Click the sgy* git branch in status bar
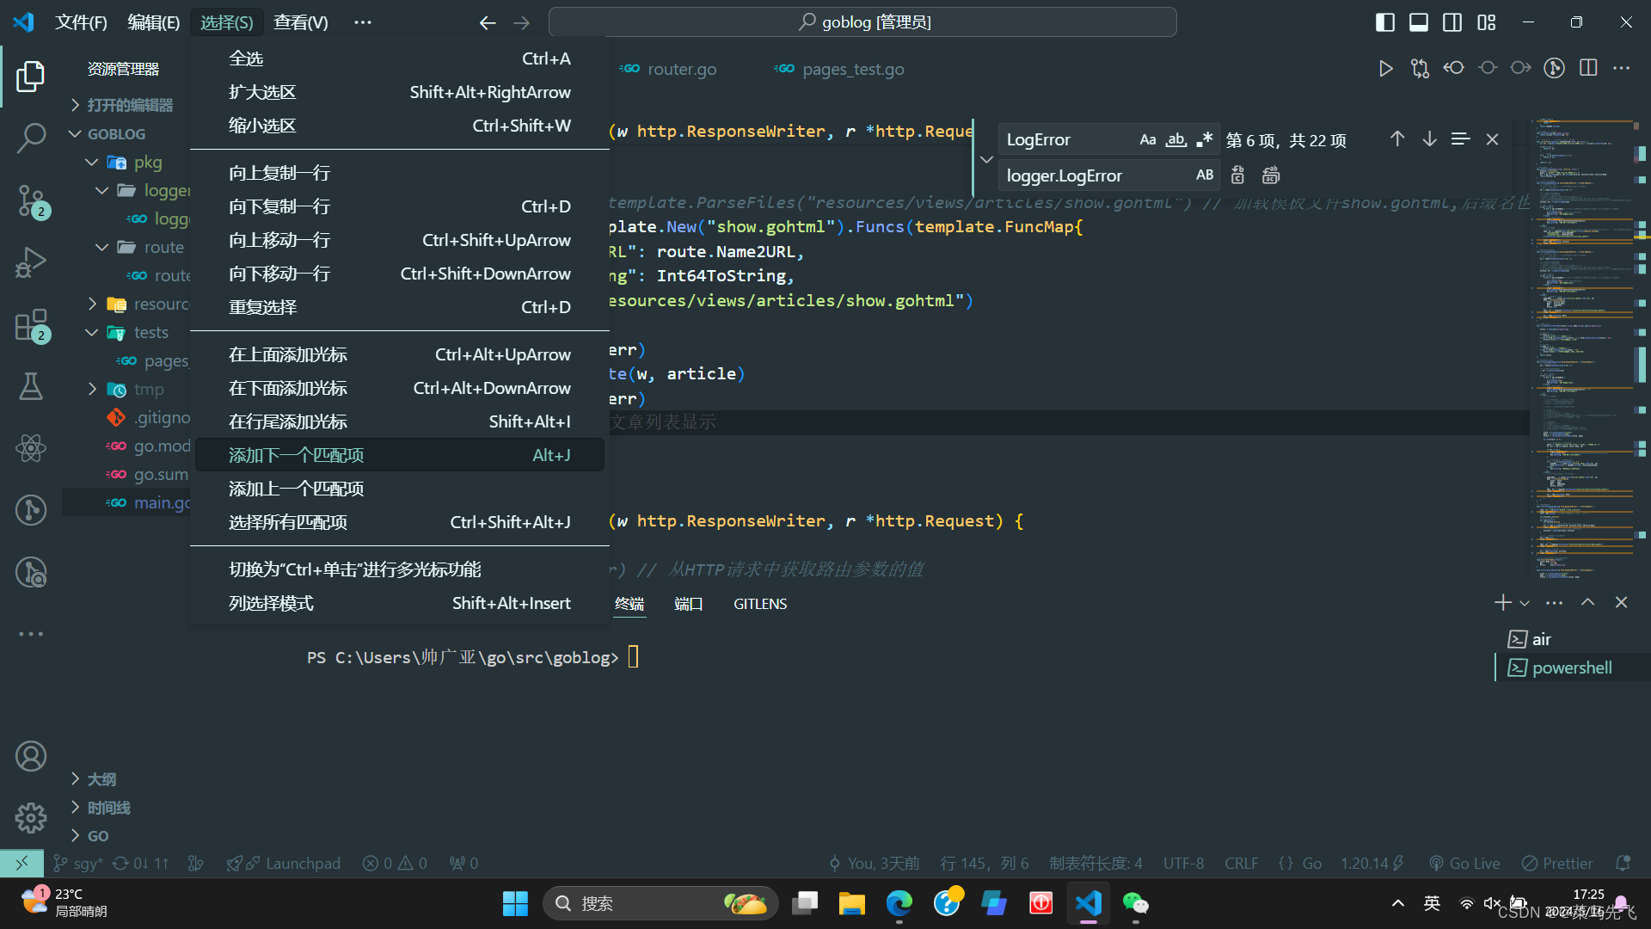This screenshot has width=1651, height=929. point(77,863)
